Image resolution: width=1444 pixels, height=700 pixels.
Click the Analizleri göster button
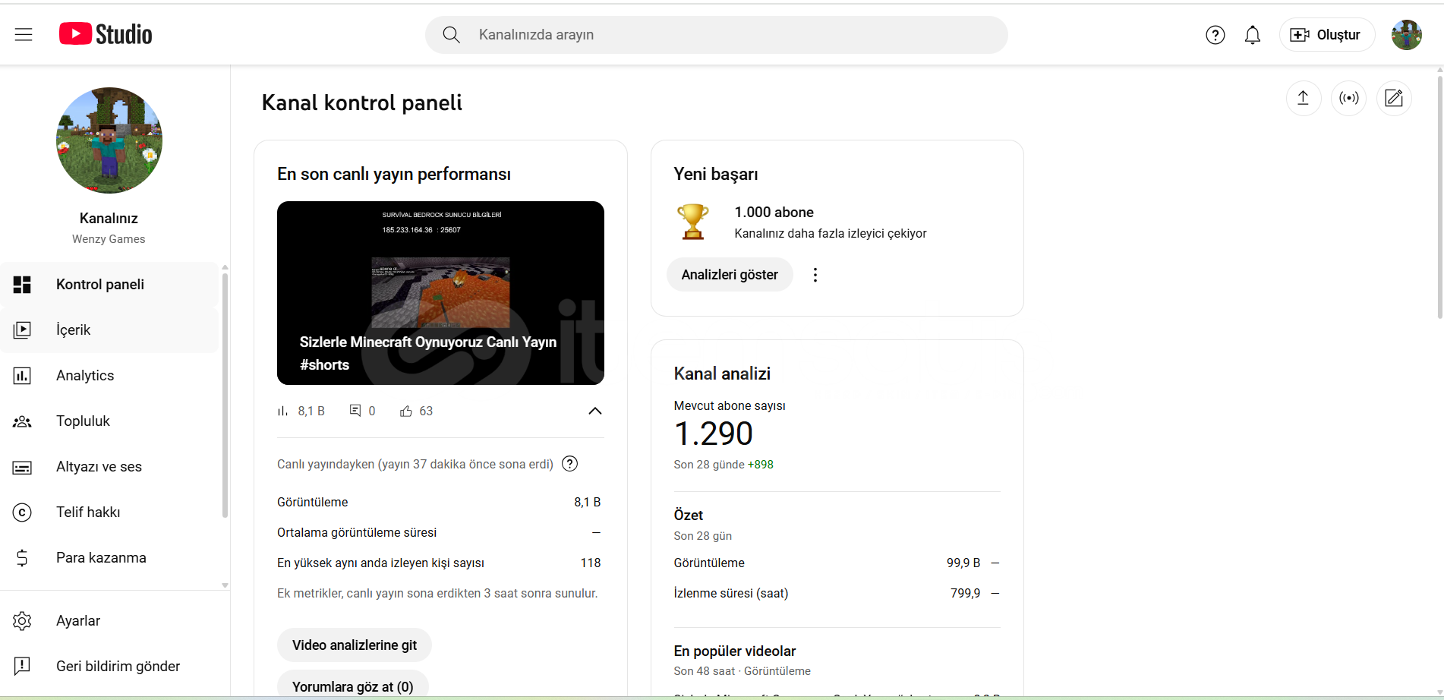[730, 275]
